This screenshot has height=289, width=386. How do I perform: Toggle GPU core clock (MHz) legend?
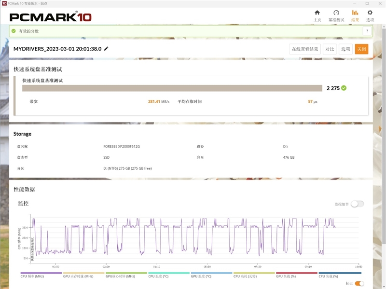pos(126,275)
